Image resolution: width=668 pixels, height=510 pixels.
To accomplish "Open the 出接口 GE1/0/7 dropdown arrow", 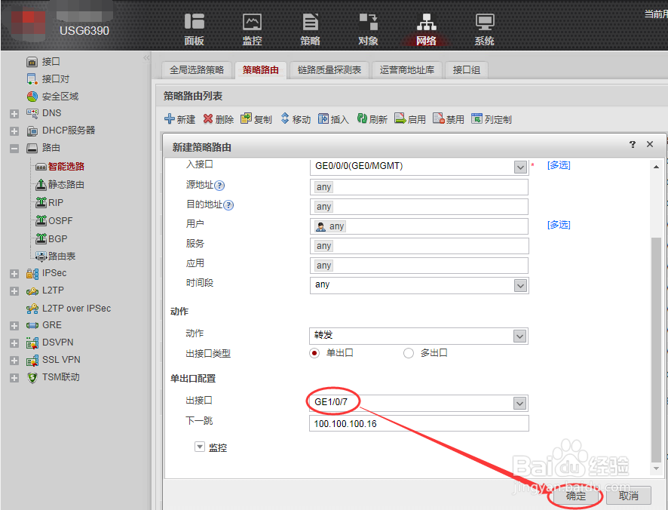I will pyautogui.click(x=519, y=403).
